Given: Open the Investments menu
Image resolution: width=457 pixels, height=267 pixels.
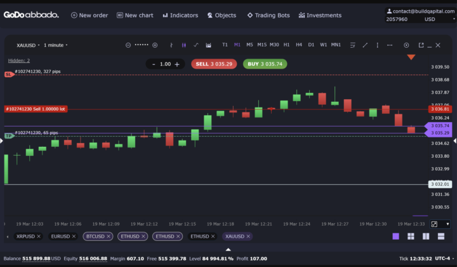Looking at the screenshot, I should (320, 15).
